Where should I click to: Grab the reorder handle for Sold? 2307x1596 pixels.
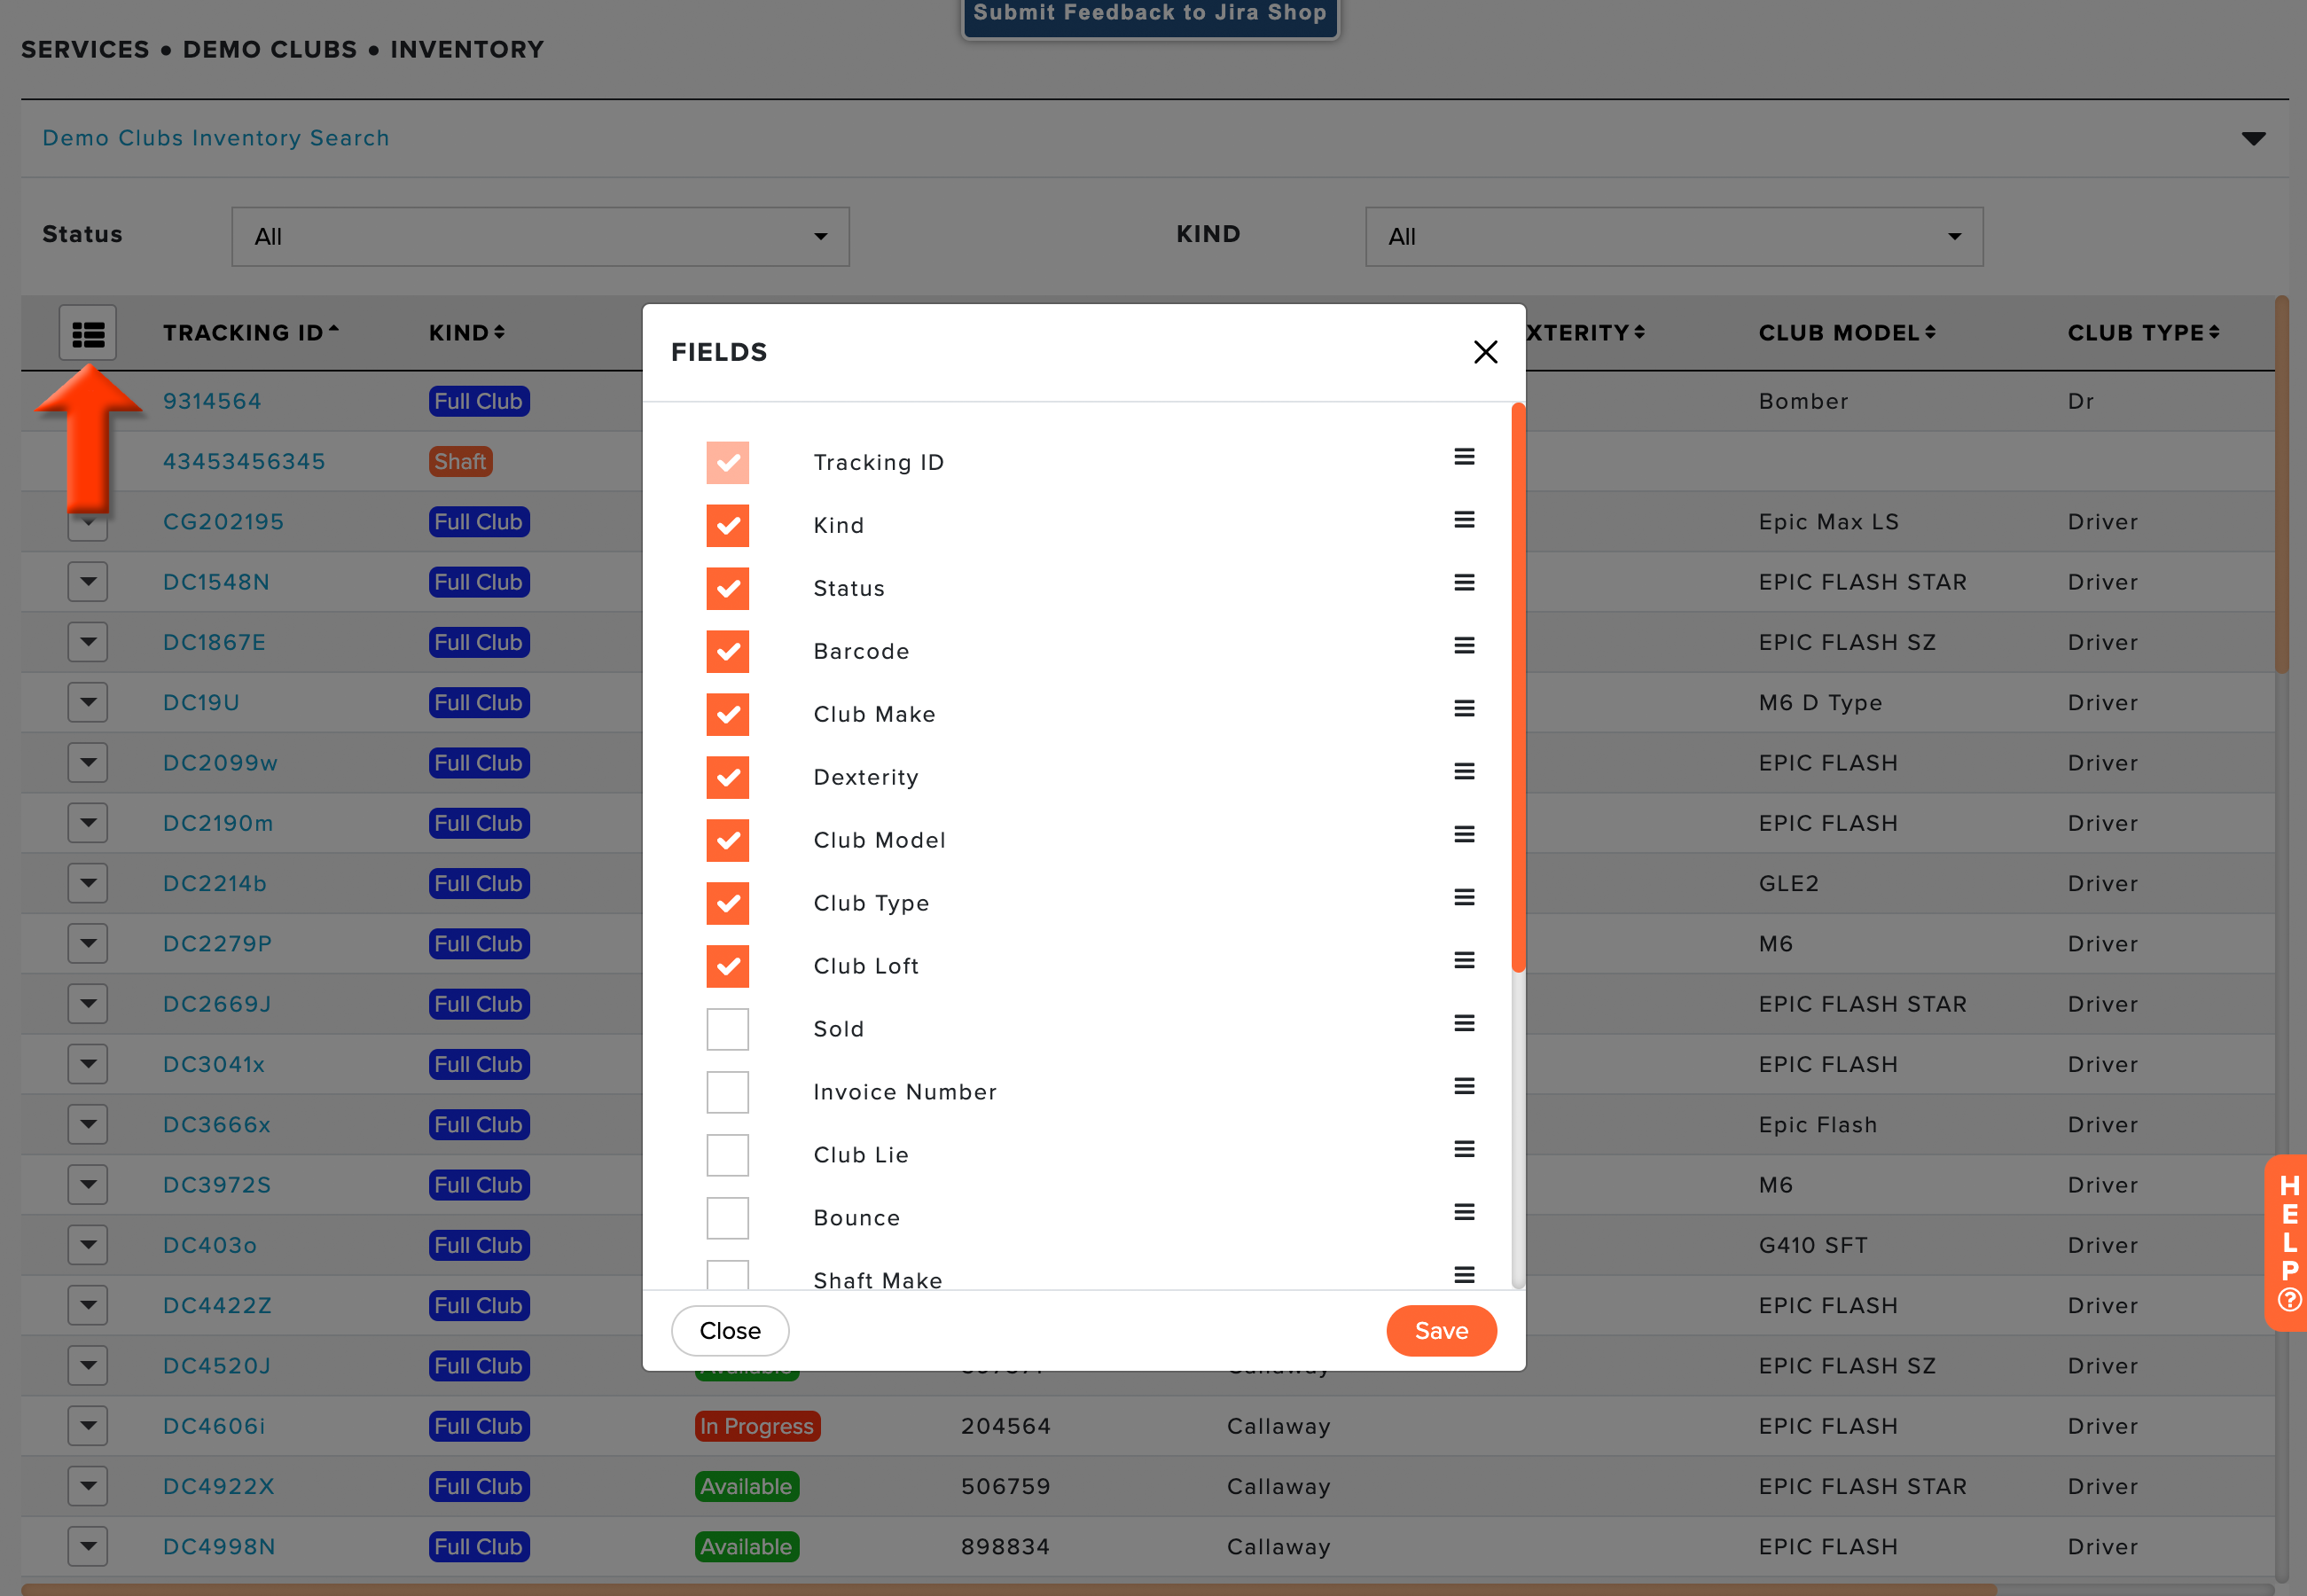[1464, 1024]
